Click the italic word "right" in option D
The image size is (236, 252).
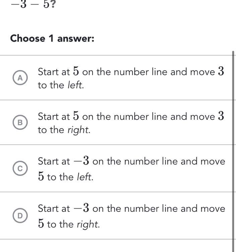(x=88, y=224)
